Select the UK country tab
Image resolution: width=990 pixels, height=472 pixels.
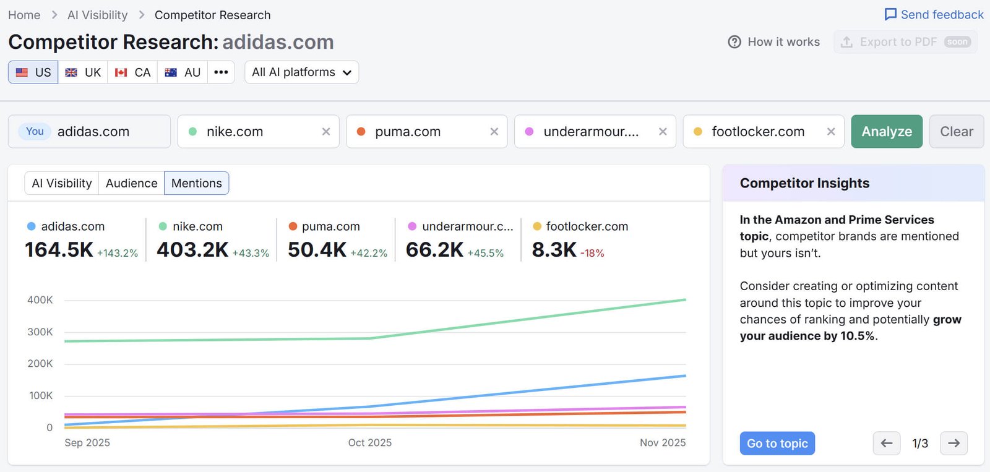point(83,72)
